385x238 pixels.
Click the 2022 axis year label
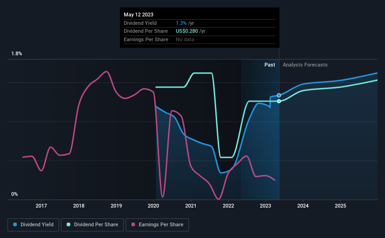pos(228,206)
